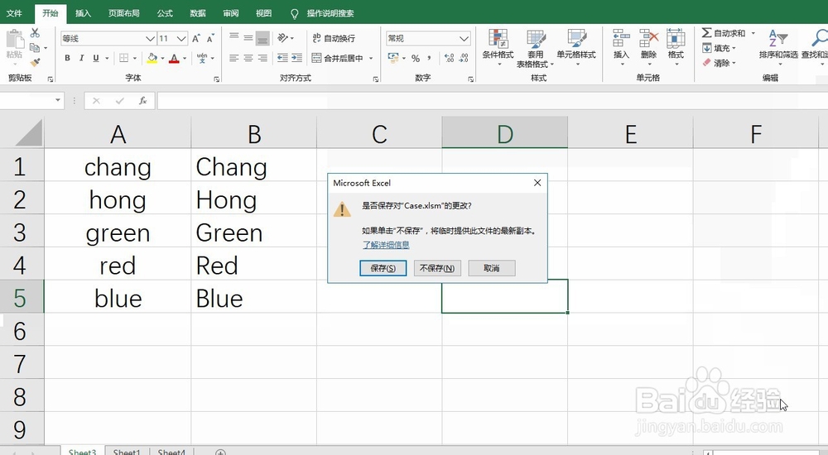Click the wén phonetic guide icon
The width and height of the screenshot is (828, 455).
(x=202, y=58)
